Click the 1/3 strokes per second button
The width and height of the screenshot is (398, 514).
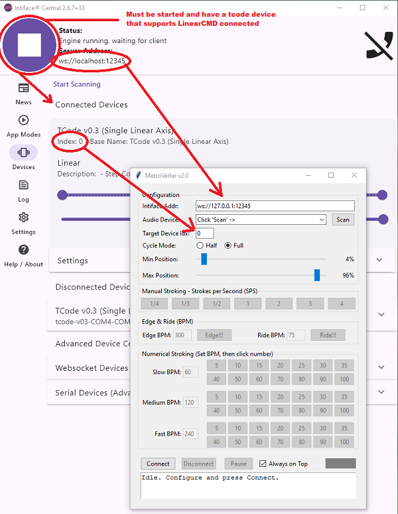click(x=186, y=304)
